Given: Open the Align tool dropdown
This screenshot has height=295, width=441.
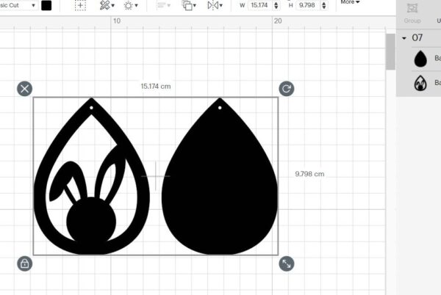Looking at the screenshot, I should (x=163, y=5).
